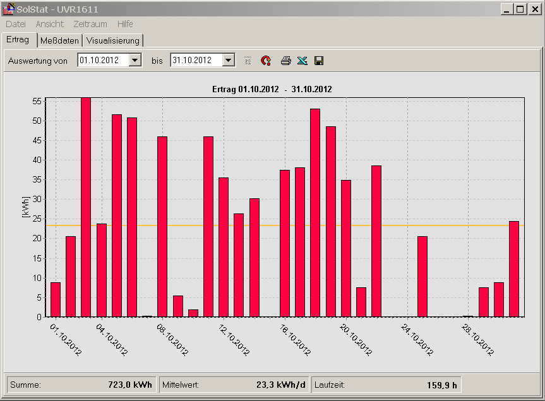Click the greyed-out calendar icon in the toolbar
The image size is (545, 401).
tap(248, 61)
